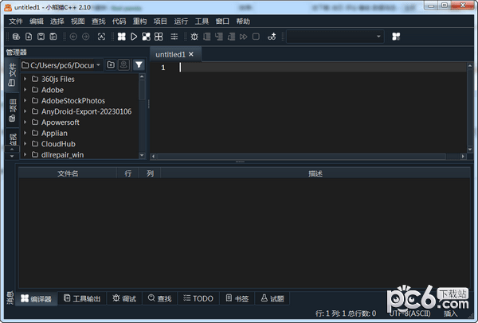Expand the AdobeStockPhotos folder

pos(25,101)
